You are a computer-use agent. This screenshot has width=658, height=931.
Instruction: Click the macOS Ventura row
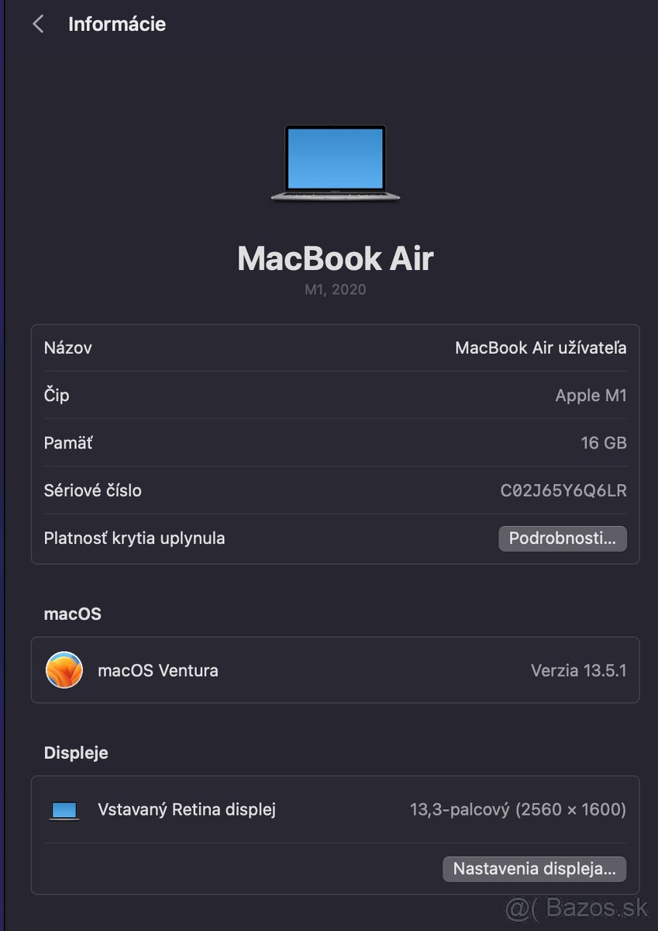(336, 670)
